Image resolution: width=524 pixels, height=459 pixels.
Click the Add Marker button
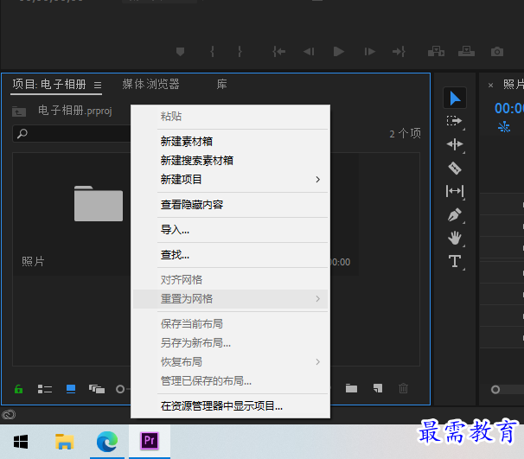click(180, 52)
